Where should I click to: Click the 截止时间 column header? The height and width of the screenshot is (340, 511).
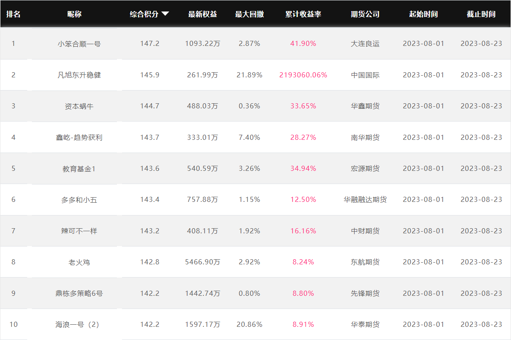[481, 14]
